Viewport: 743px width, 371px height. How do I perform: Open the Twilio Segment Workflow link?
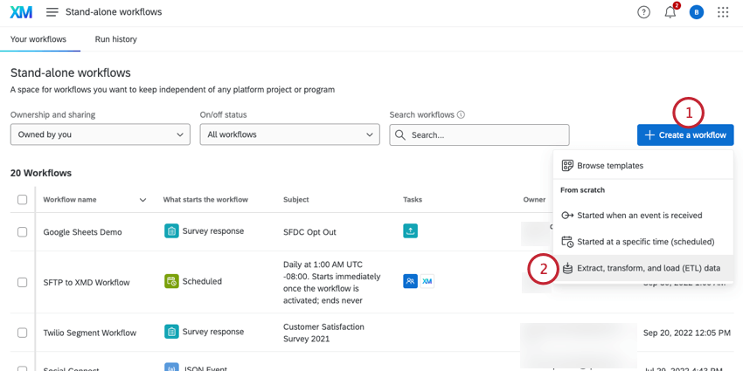click(x=90, y=333)
